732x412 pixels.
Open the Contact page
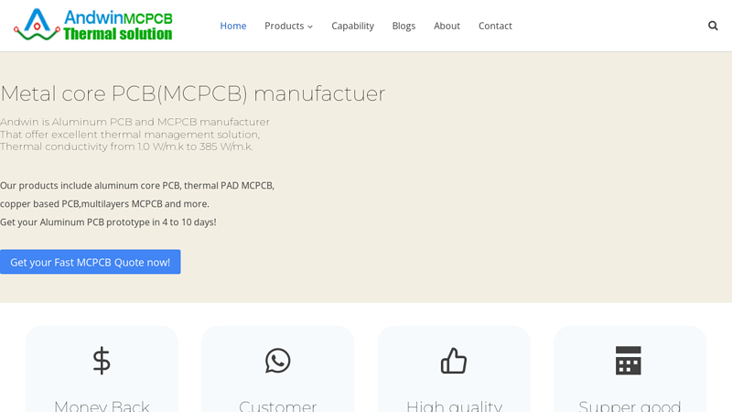[495, 26]
